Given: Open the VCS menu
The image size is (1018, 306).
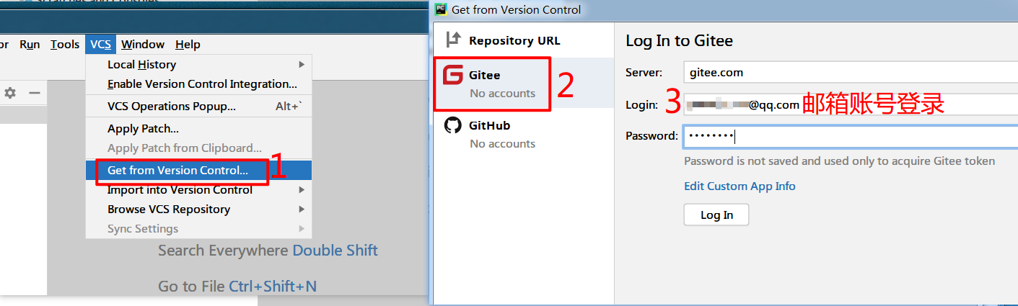Looking at the screenshot, I should [x=100, y=45].
